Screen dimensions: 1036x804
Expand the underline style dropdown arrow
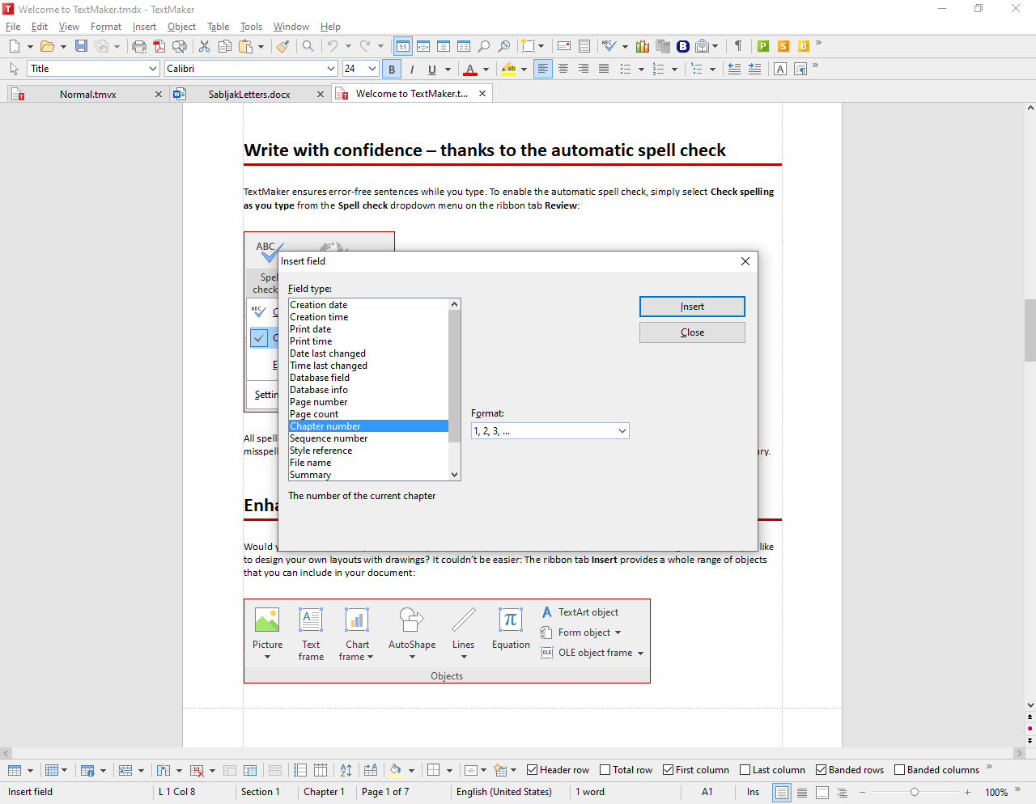[x=448, y=70]
